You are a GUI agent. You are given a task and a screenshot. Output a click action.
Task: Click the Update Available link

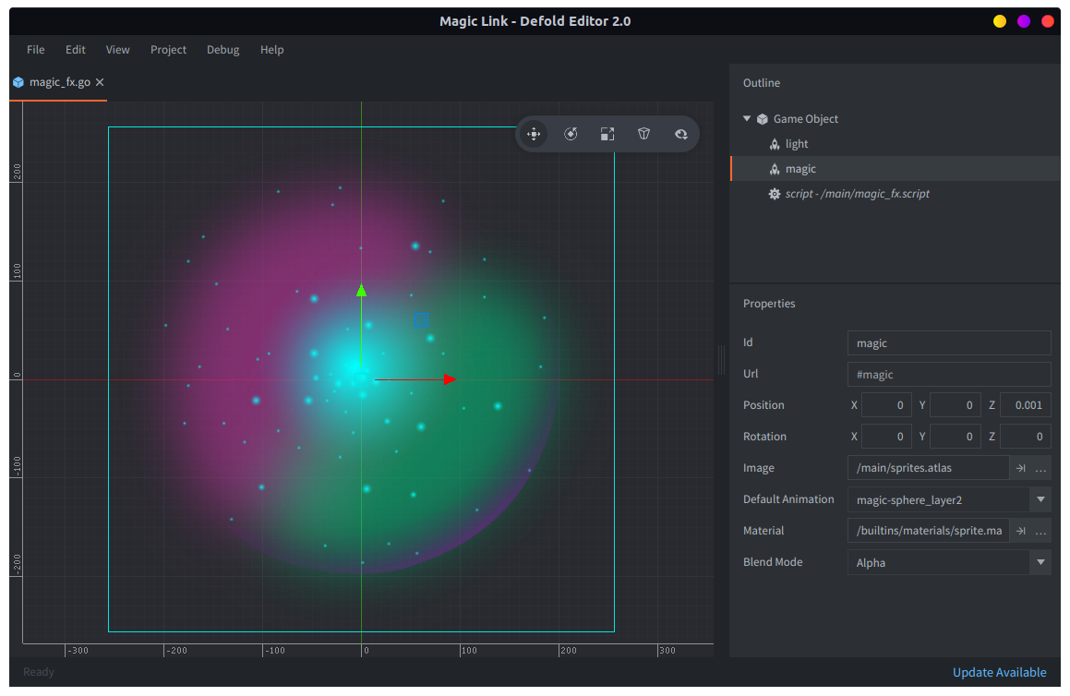coord(1000,672)
